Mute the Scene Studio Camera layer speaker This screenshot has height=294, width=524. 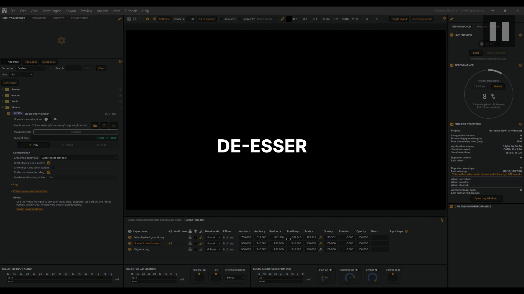(x=170, y=243)
